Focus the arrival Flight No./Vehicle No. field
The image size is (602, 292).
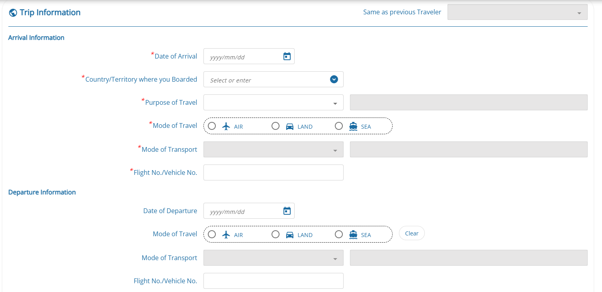pyautogui.click(x=274, y=172)
